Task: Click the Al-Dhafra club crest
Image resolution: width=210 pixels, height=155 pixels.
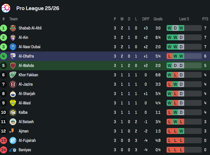Action: pos(13,56)
